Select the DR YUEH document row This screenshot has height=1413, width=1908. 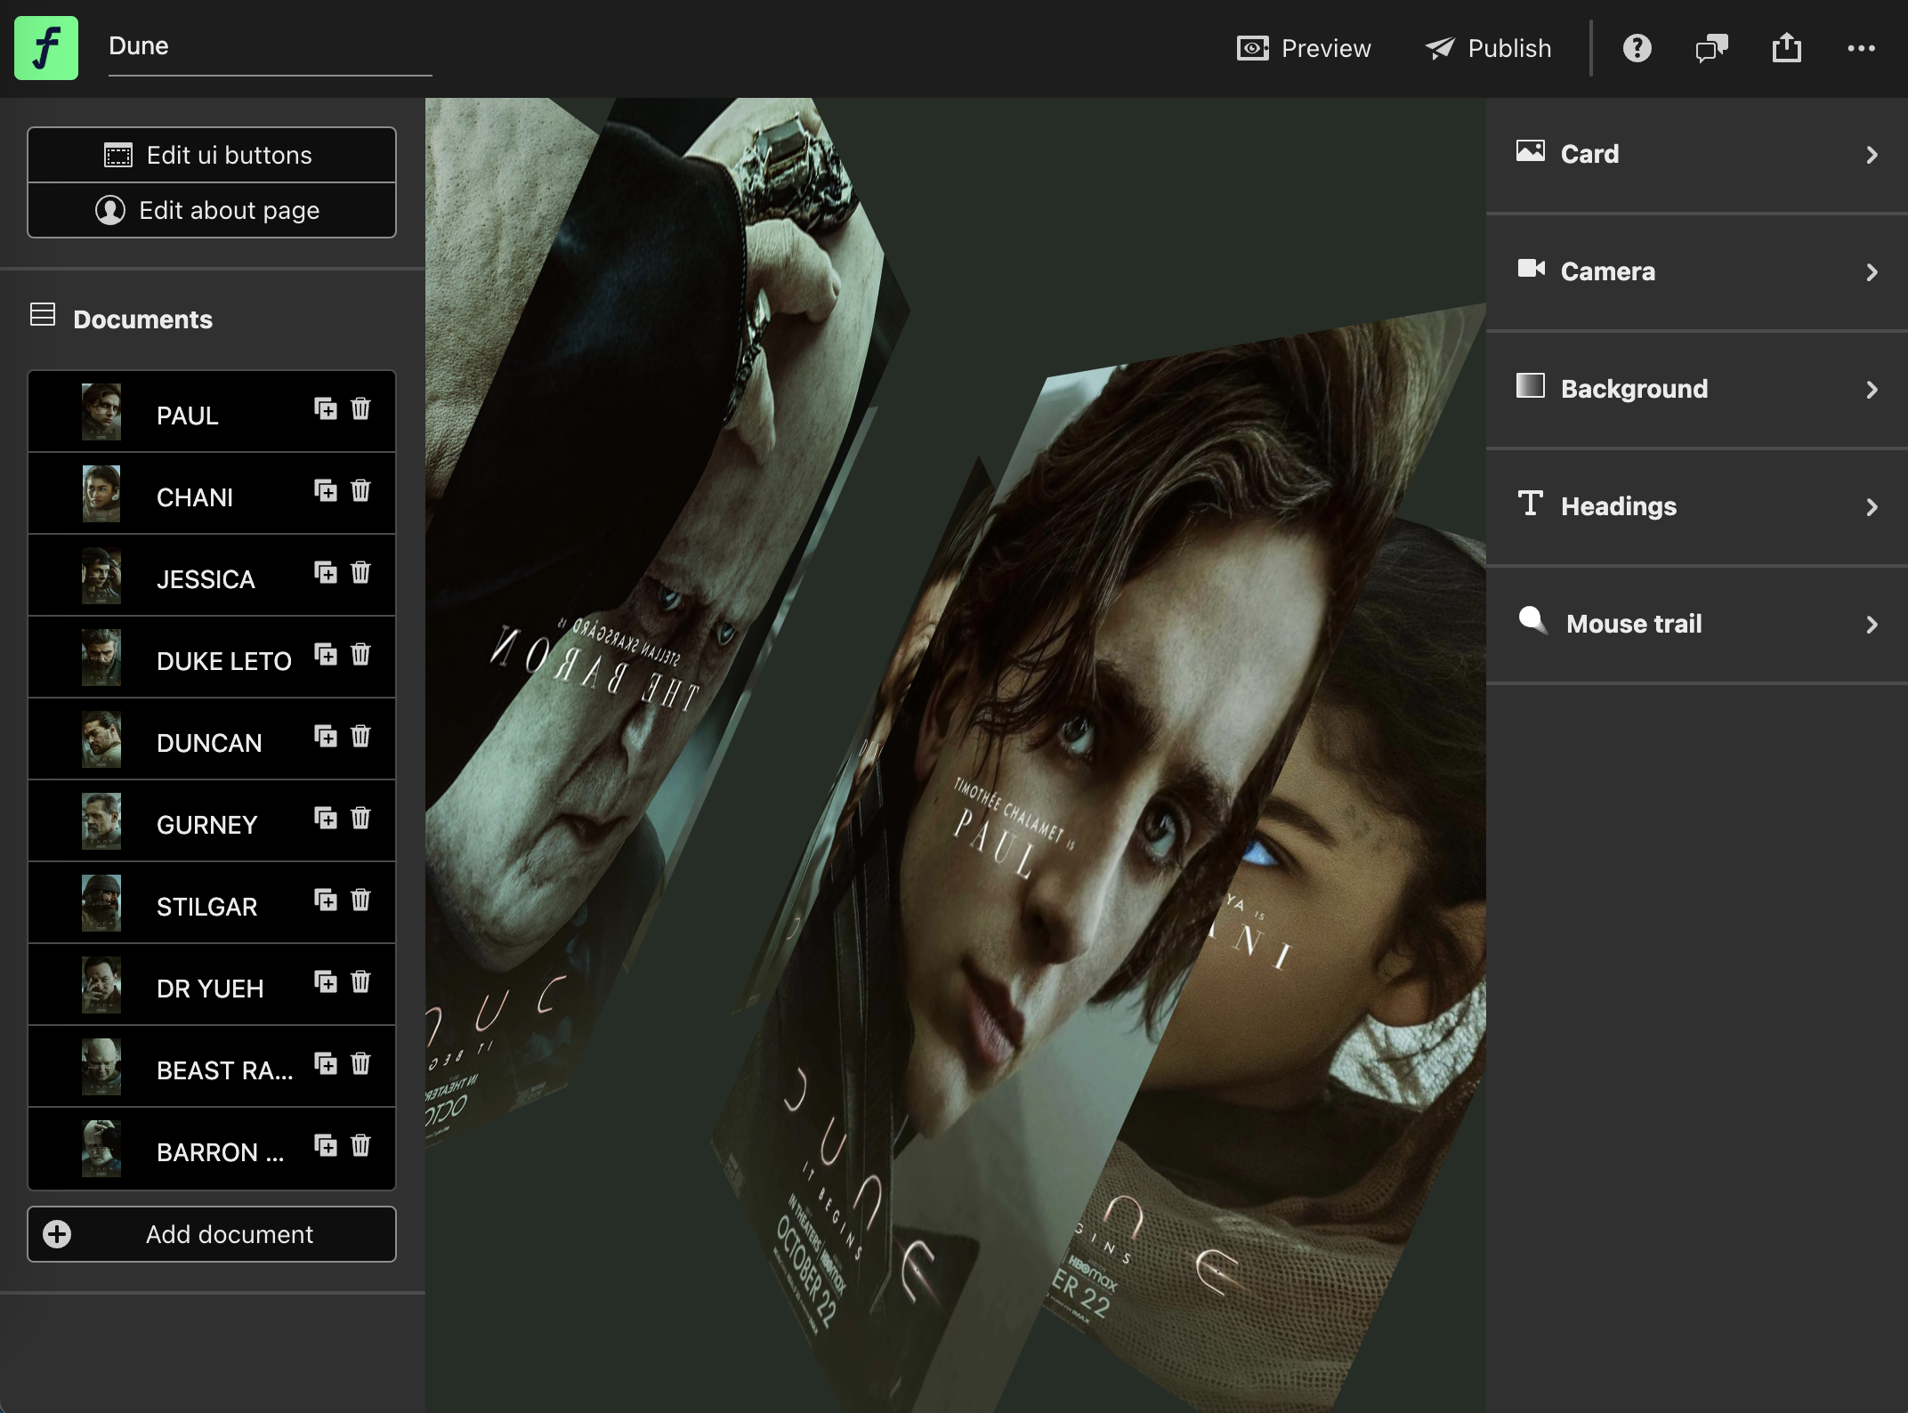[x=212, y=985]
